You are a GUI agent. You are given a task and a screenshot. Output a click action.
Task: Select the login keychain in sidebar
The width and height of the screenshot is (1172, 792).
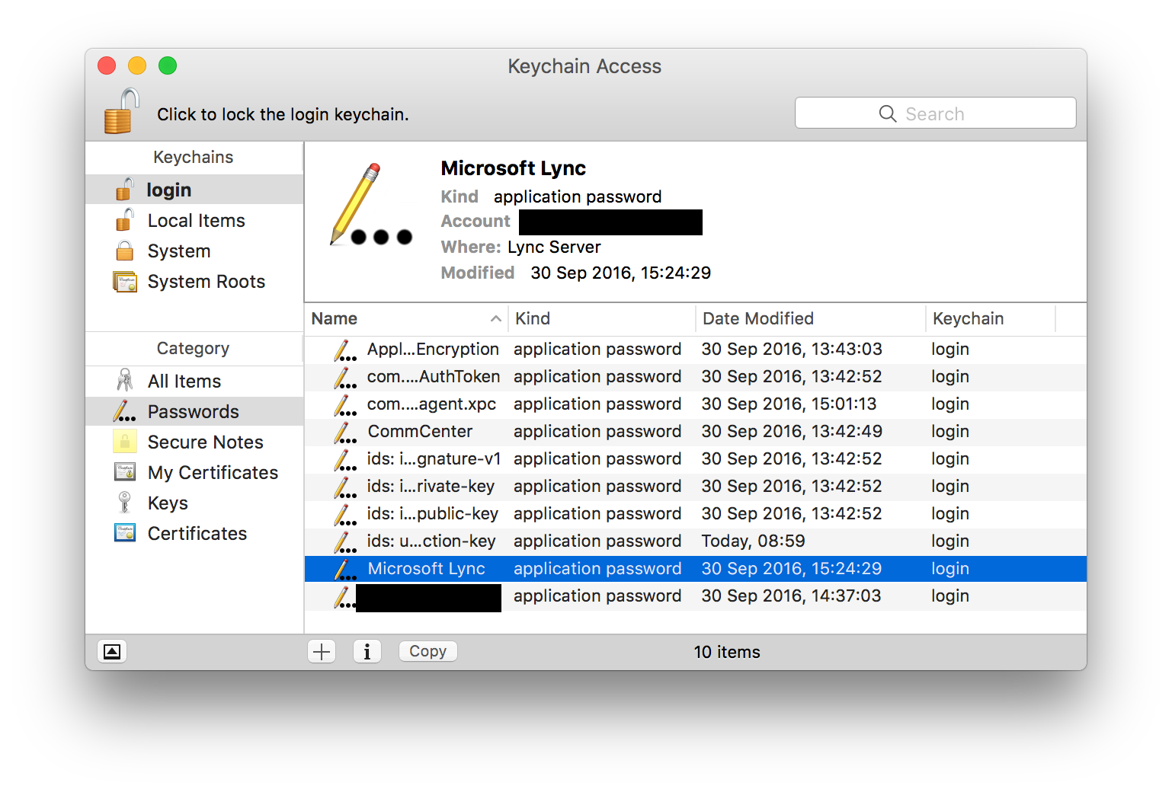(x=194, y=190)
